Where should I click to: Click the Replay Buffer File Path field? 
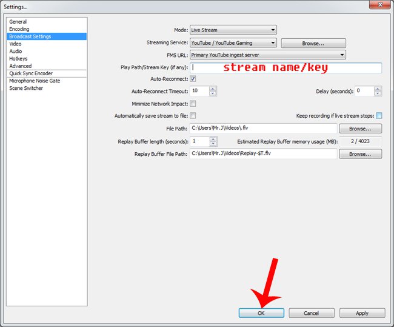click(x=263, y=153)
